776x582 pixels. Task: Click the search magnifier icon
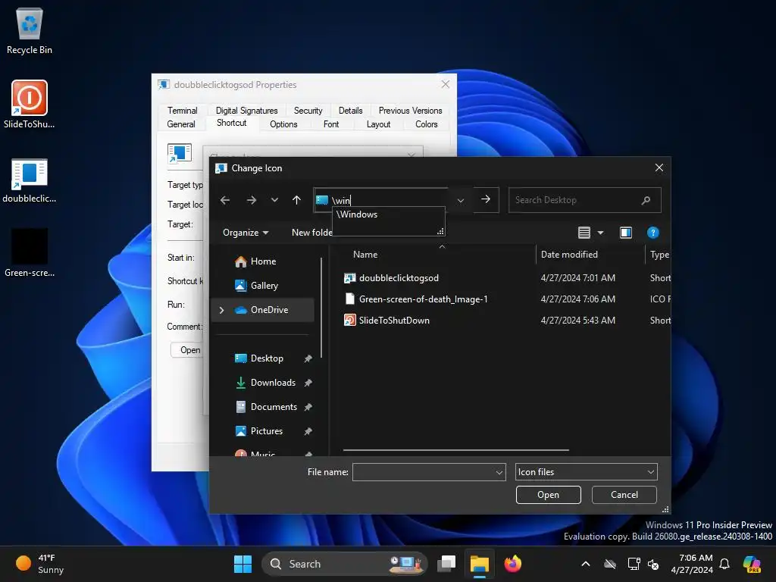coord(646,200)
